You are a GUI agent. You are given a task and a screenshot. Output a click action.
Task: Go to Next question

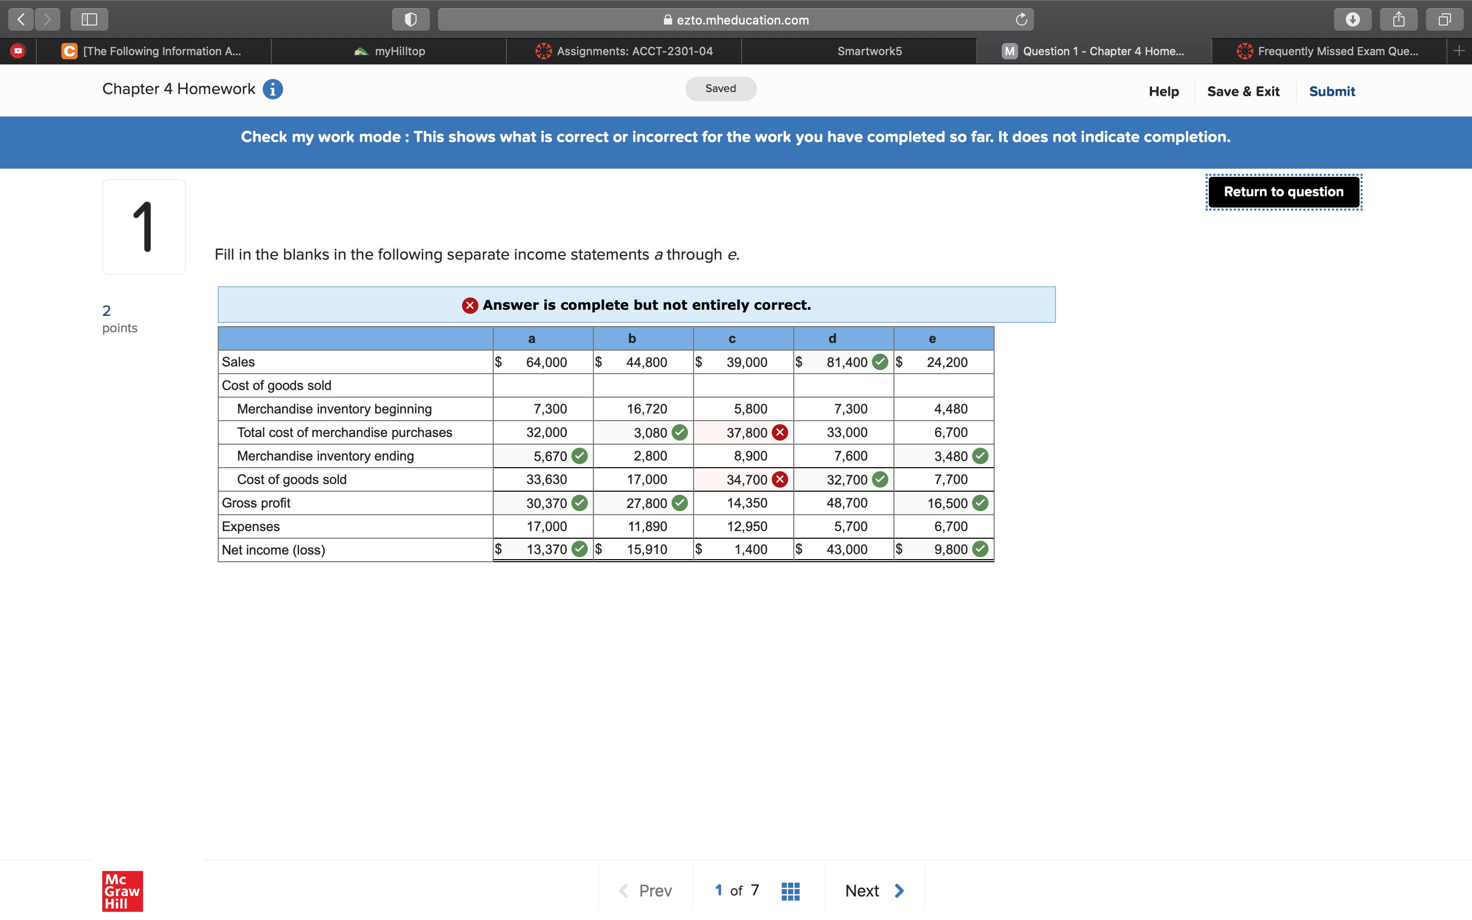pos(875,891)
